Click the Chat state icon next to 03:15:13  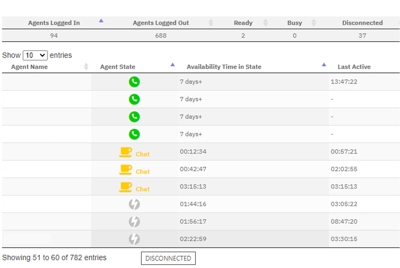(x=126, y=187)
